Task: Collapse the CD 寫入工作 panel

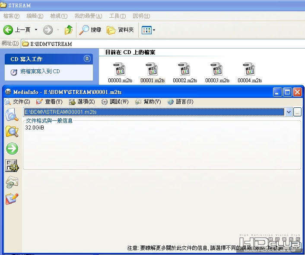Action: [x=87, y=59]
